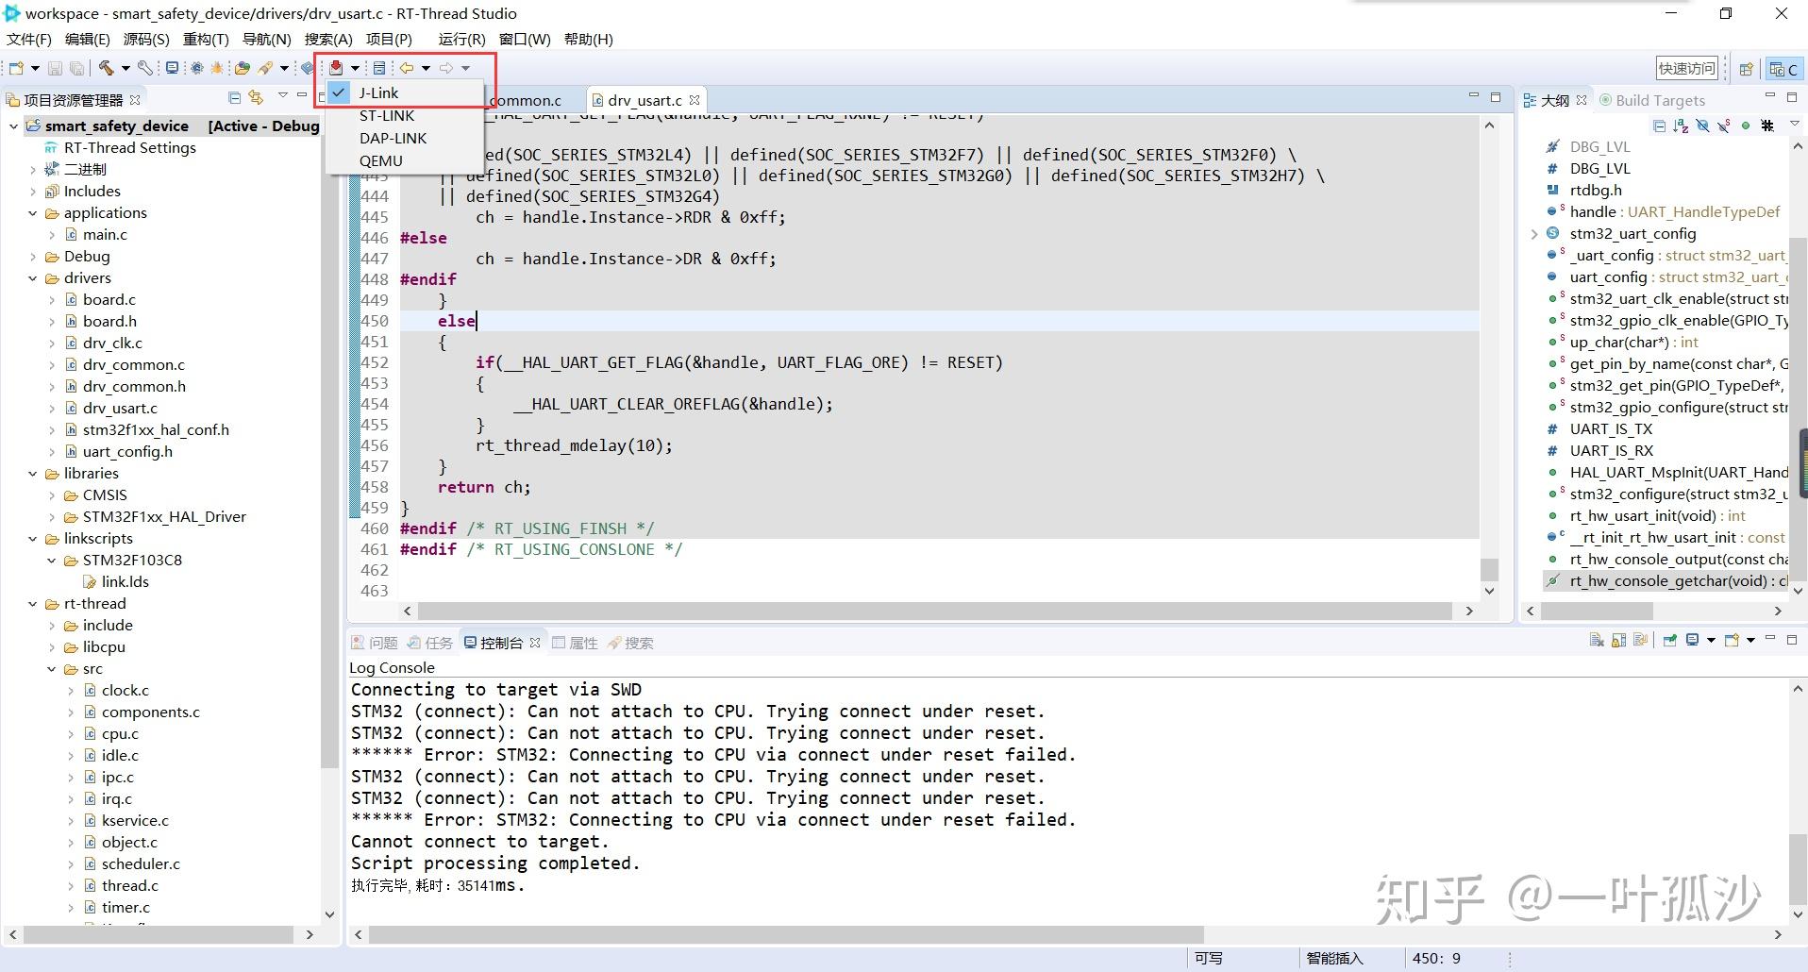Viewport: 1808px width, 972px height.
Task: Close the project explorer view
Action: coord(135,100)
